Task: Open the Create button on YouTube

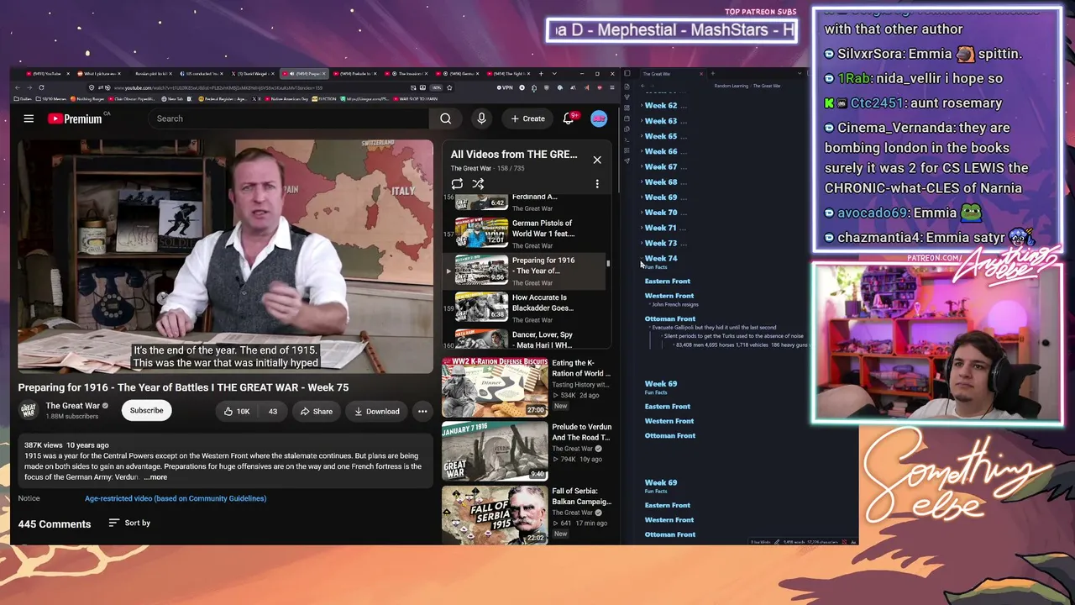Action: [x=528, y=118]
